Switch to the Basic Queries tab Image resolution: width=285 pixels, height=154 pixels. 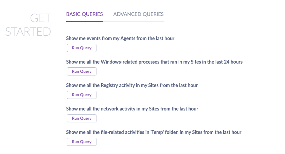click(84, 14)
